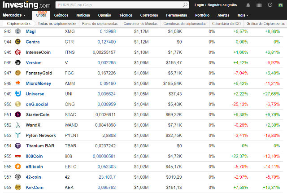Open the Centra coin link
Screen dimensions: 287x193
[33, 42]
